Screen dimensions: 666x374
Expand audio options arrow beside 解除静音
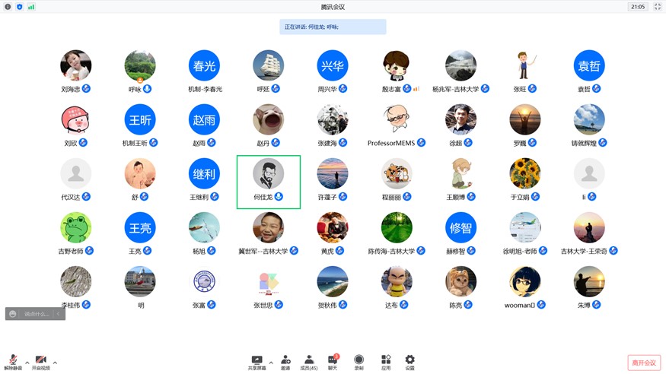[27, 363]
